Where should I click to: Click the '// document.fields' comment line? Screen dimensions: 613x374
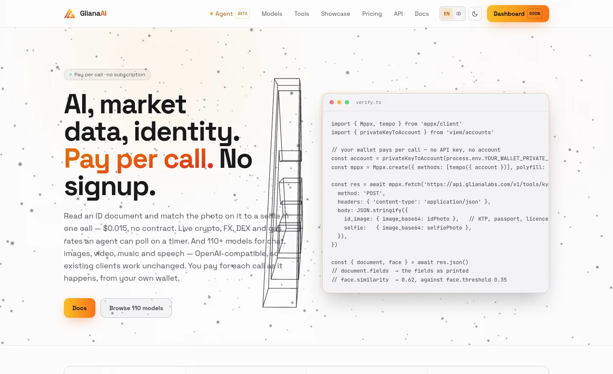[x=400, y=271]
